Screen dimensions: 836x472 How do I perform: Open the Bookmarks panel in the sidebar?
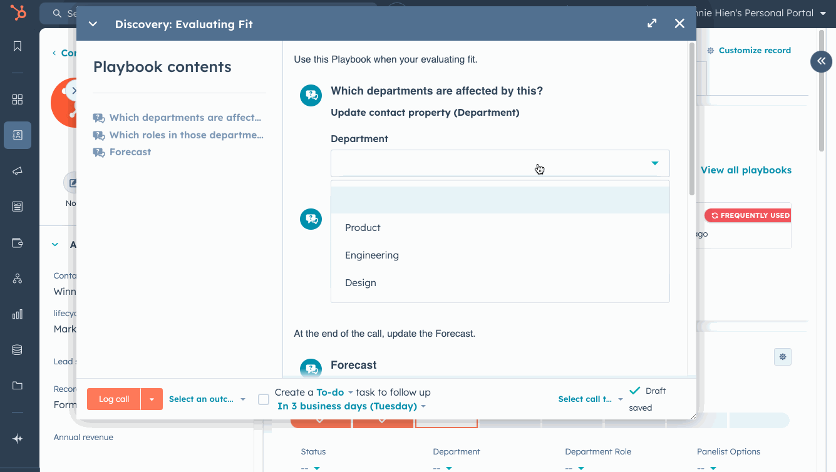click(x=17, y=46)
